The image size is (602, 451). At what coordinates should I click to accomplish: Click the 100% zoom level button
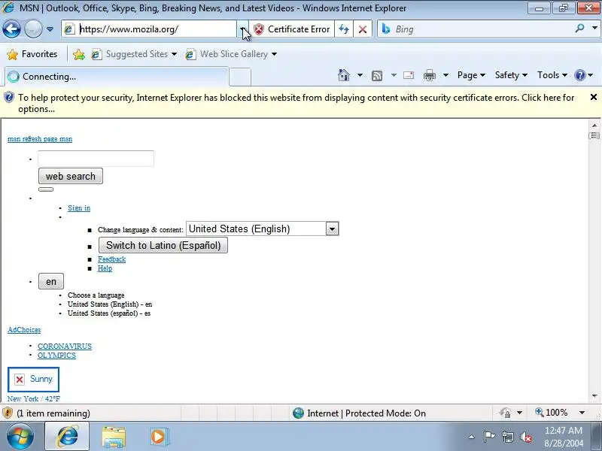[552, 413]
